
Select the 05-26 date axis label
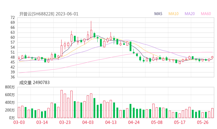203,122
